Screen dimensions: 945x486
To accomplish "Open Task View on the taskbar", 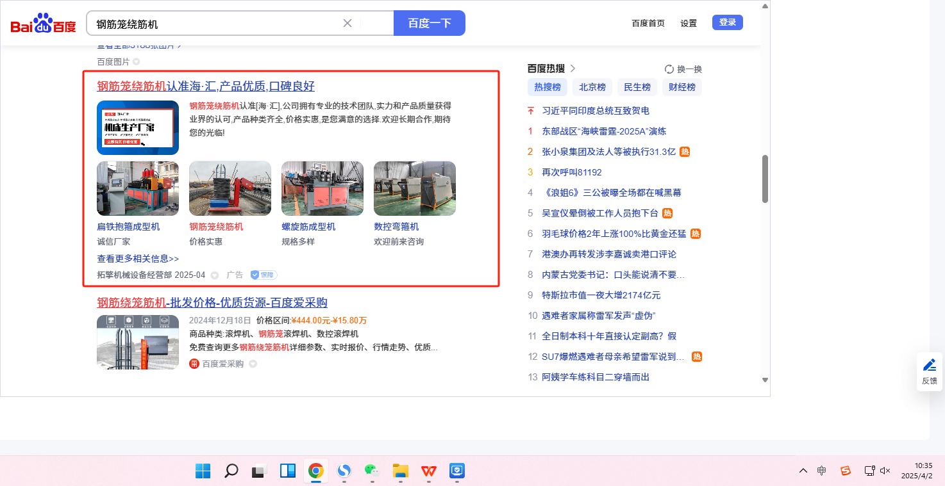I will (x=259, y=471).
